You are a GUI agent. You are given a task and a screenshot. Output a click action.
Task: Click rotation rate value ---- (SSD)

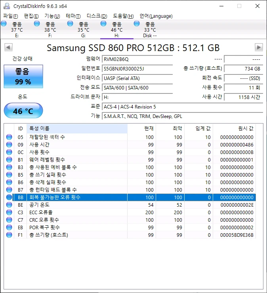(x=244, y=78)
